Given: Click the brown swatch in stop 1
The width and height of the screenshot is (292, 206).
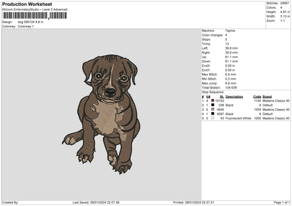Looking at the screenshot, I should (x=213, y=101).
